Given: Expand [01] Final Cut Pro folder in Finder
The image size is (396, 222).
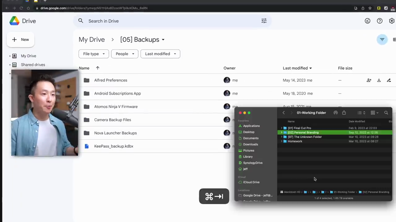Looking at the screenshot, I should click(x=282, y=128).
